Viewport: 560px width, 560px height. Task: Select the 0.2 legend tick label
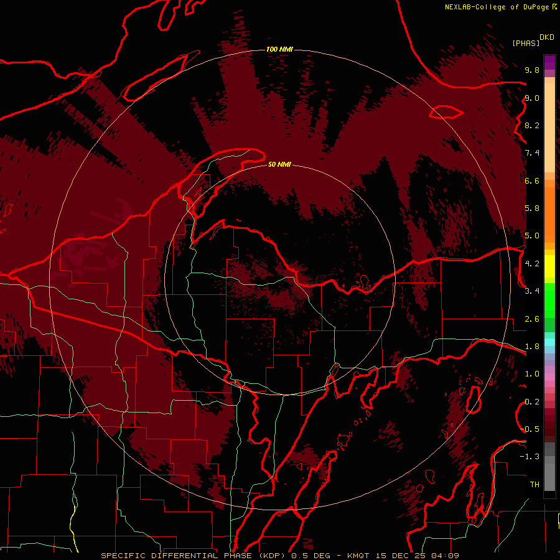(x=532, y=402)
